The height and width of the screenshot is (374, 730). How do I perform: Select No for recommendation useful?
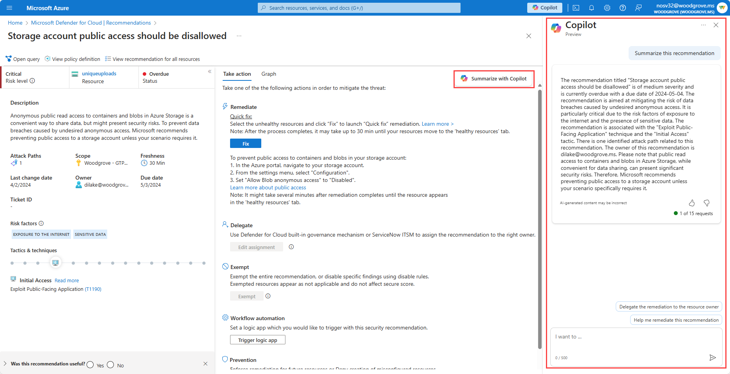point(110,365)
